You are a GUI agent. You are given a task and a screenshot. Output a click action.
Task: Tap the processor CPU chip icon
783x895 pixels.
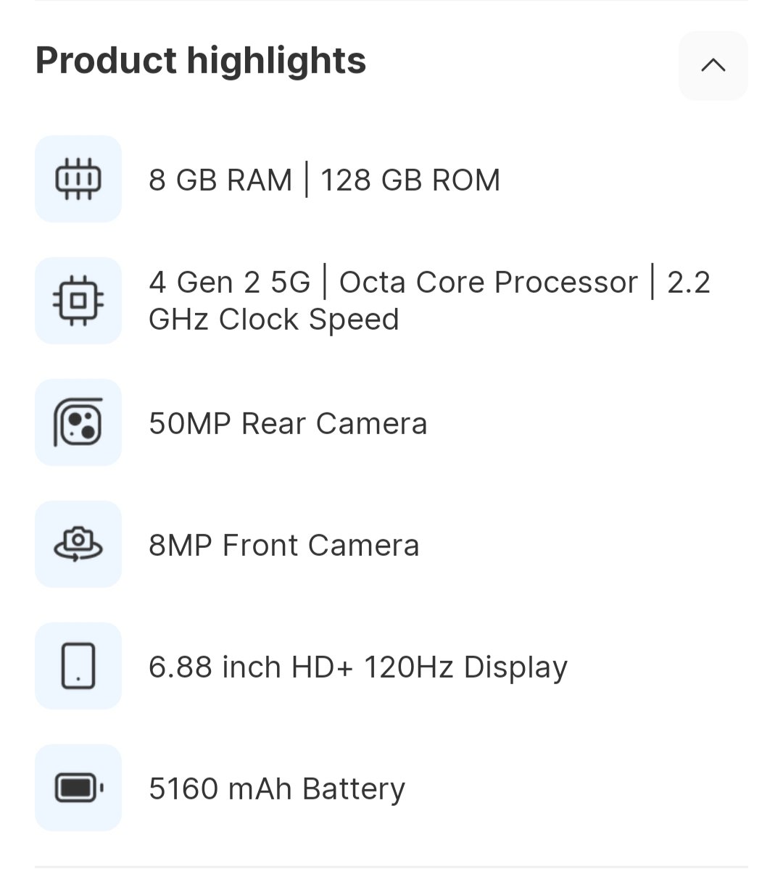tap(78, 301)
